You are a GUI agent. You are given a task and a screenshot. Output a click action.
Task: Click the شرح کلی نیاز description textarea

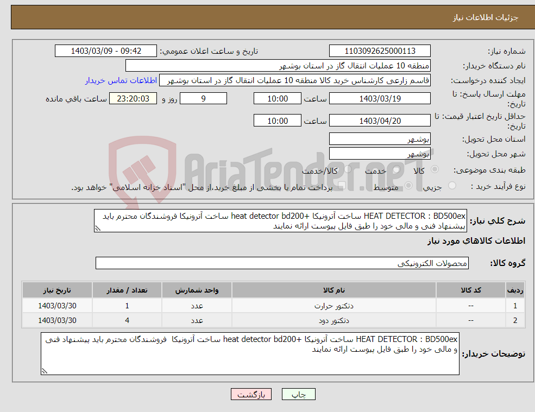point(280,221)
